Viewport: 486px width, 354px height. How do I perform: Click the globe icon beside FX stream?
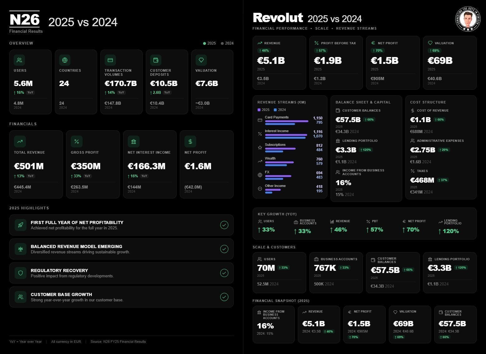[x=260, y=175]
